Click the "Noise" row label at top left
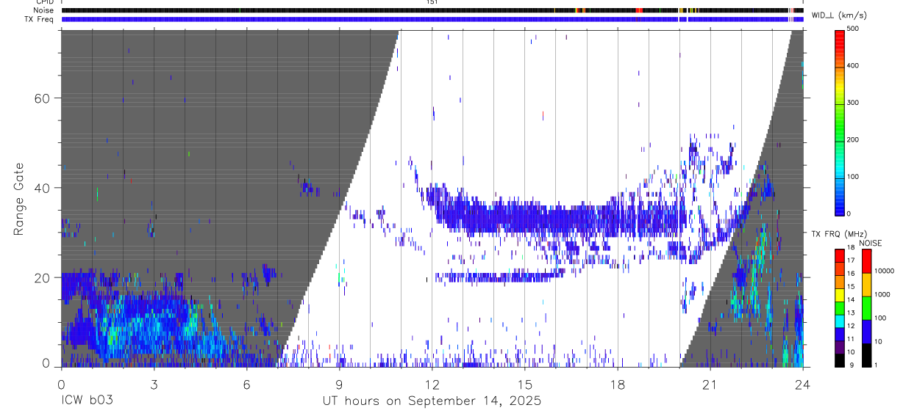 (44, 10)
